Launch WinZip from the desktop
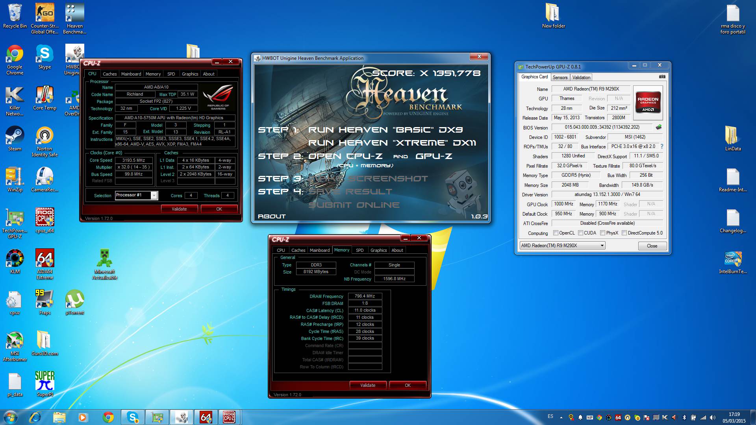 pyautogui.click(x=15, y=179)
